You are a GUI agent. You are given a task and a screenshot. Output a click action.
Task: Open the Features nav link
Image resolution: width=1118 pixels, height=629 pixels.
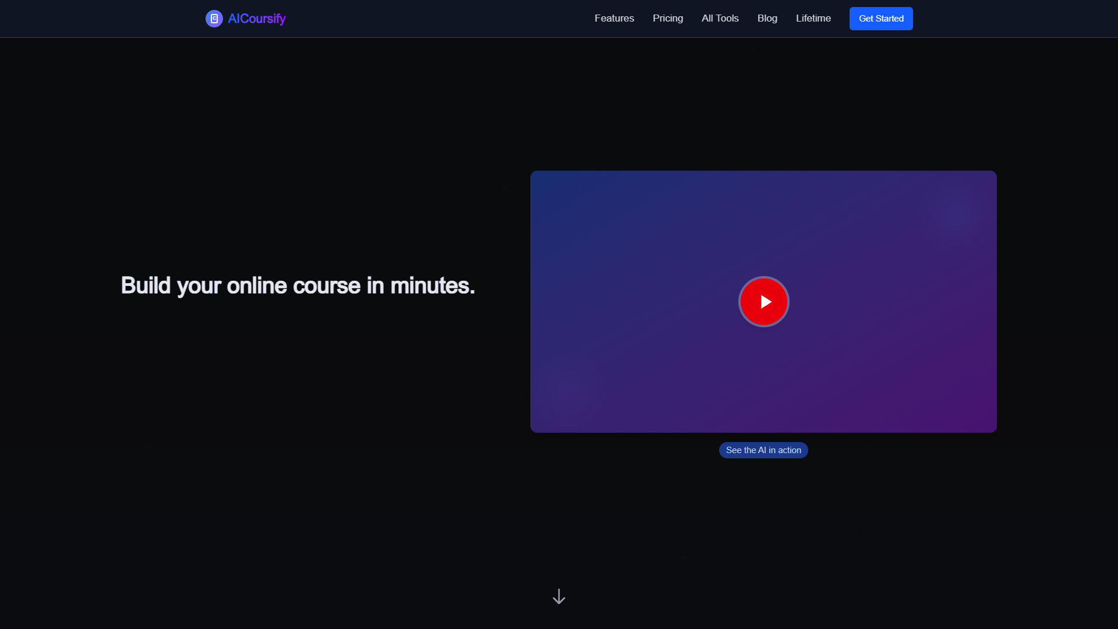tap(614, 19)
